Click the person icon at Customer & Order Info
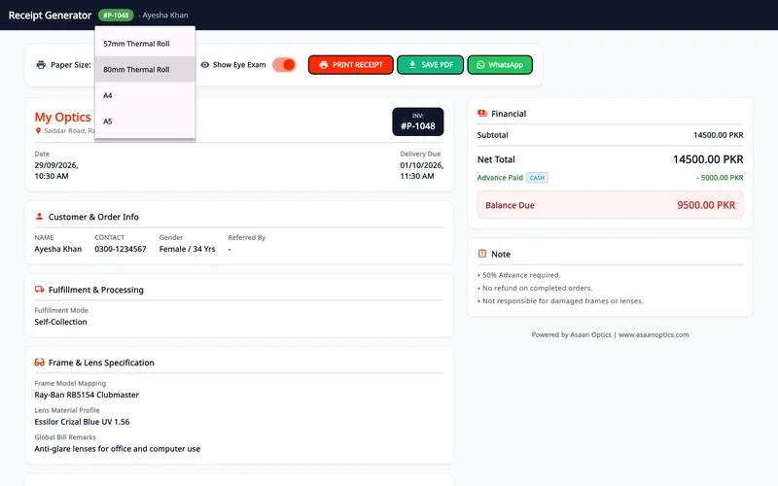The image size is (778, 486). point(39,217)
